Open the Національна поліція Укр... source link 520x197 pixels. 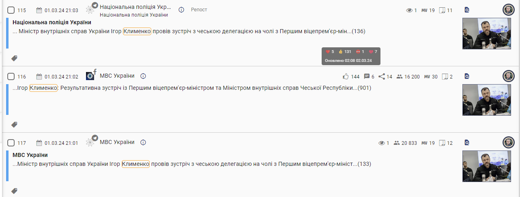135,7
